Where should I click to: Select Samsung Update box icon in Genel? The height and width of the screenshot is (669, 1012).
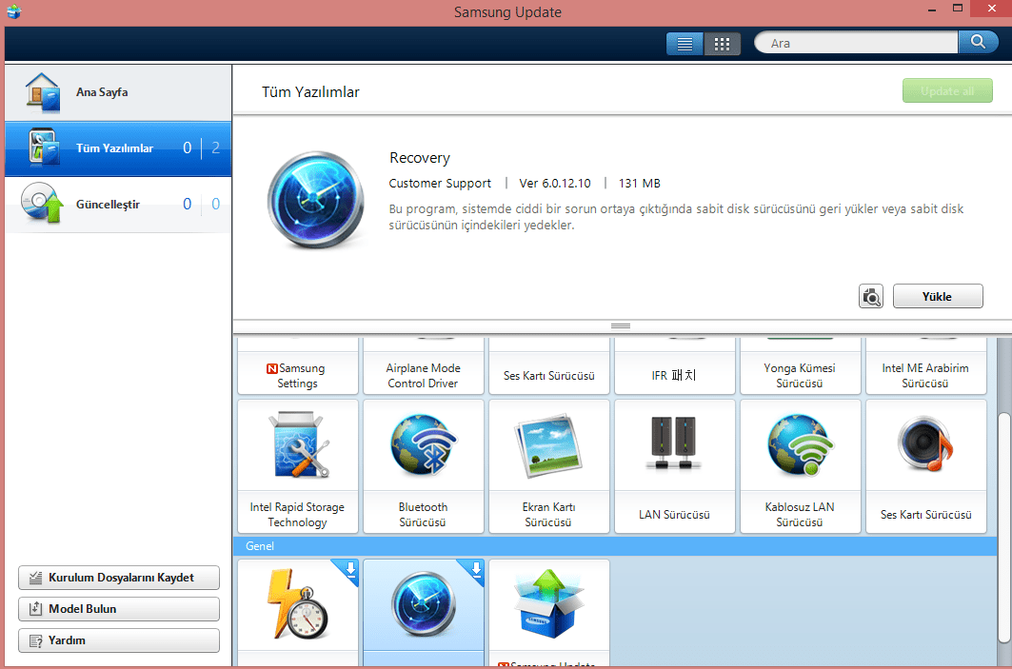[x=548, y=604]
